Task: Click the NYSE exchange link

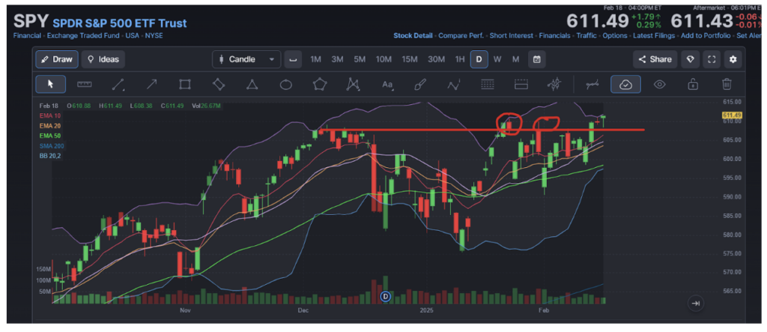Action: click(154, 36)
